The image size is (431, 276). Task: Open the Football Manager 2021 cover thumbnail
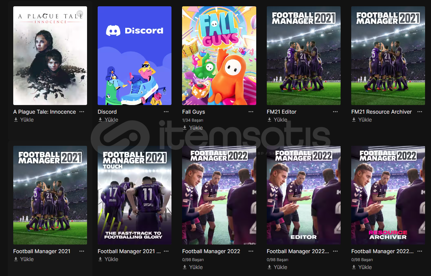(x=50, y=195)
